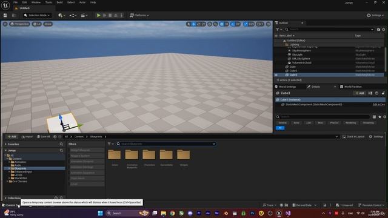Click the viewport layout maximize icon
The width and height of the screenshot is (388, 218).
coord(268,24)
